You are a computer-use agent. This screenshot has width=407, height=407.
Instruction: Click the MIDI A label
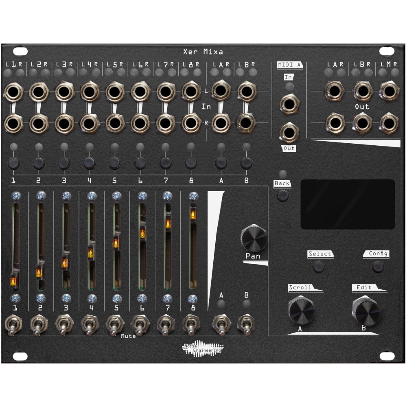tap(289, 65)
